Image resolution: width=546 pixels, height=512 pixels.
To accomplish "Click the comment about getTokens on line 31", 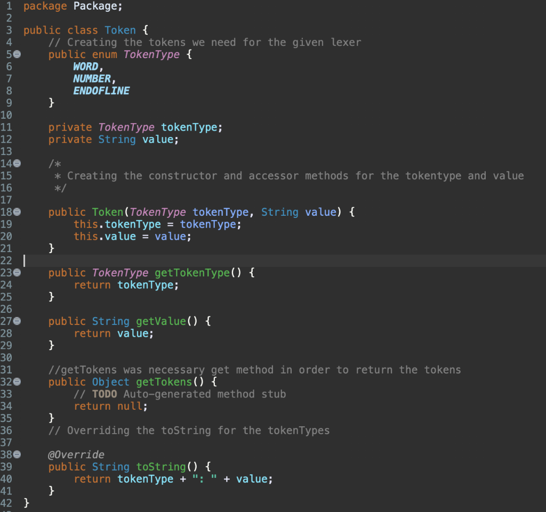I will click(x=254, y=370).
